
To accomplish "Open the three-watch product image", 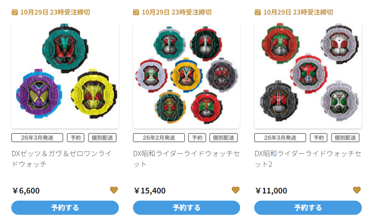I will [65, 75].
